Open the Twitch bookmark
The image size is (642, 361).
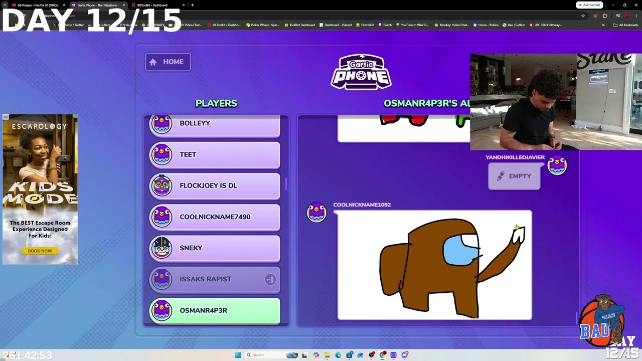click(x=385, y=25)
